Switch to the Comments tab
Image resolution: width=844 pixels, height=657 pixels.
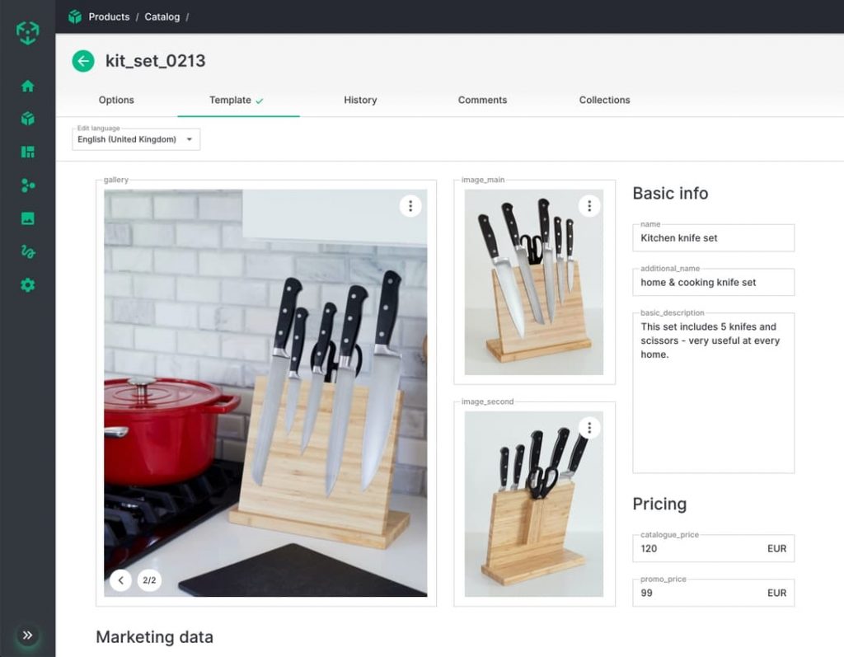(x=482, y=101)
